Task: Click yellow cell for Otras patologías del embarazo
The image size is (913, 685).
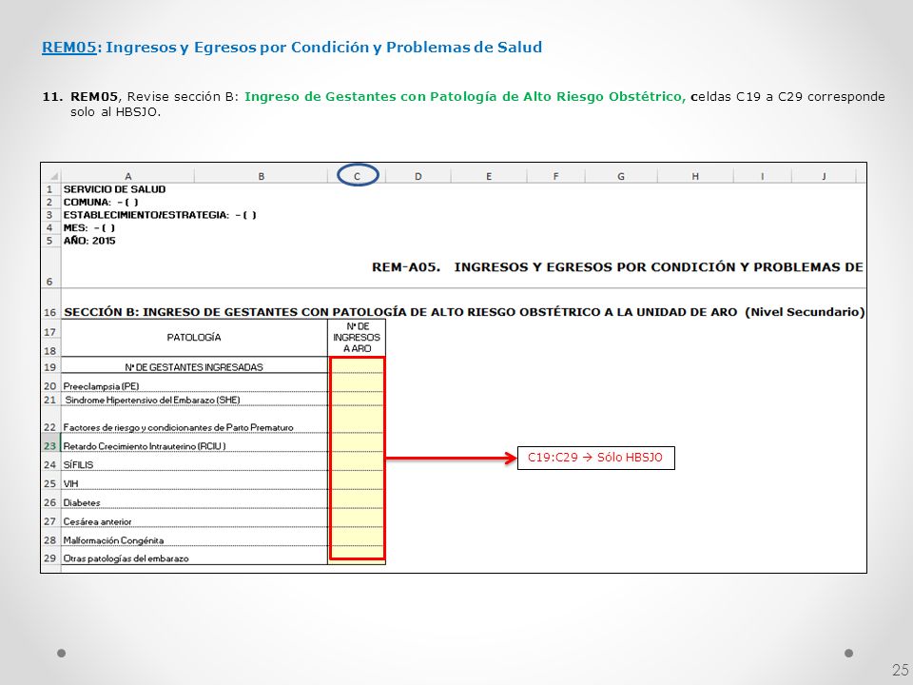Action: click(x=357, y=553)
